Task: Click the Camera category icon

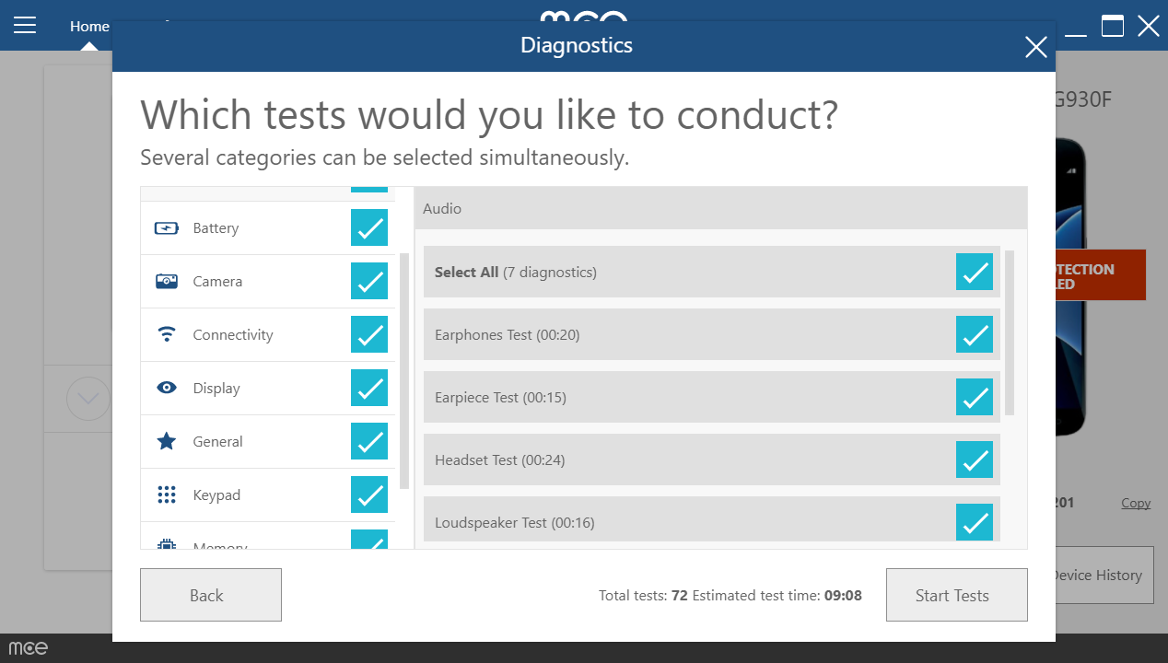Action: [167, 281]
